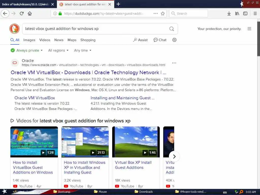This screenshot has width=260, height=195.
Task: Open page actions three-dot menu in address bar
Action: point(156,13)
